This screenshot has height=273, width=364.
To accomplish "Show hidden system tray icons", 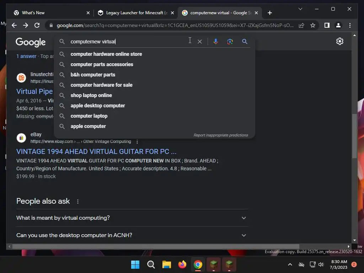I will coord(290,264).
